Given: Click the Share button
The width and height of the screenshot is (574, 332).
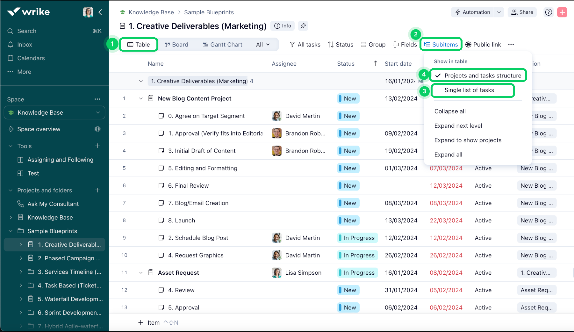Looking at the screenshot, I should point(522,12).
